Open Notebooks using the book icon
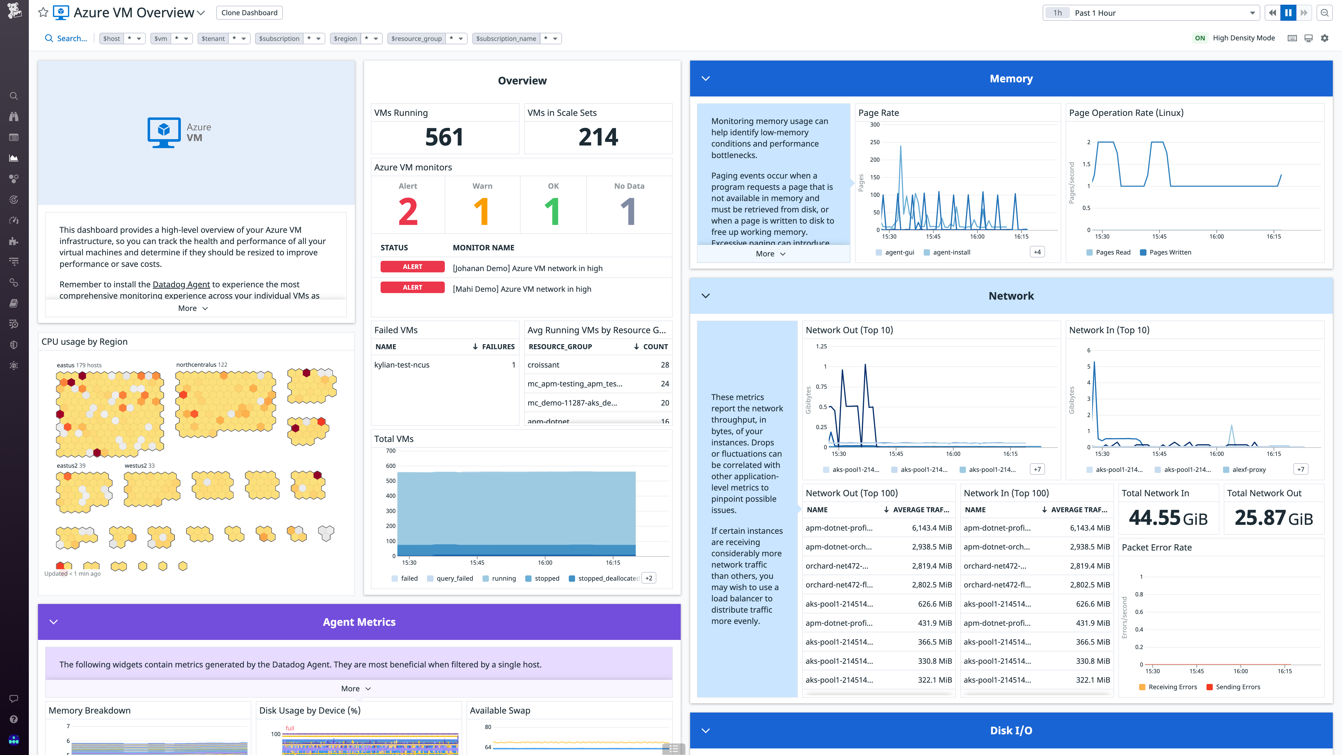This screenshot has height=755, width=1342. click(x=14, y=303)
